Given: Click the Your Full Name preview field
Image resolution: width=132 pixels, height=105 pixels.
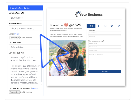Looking at the screenshot, I should [105, 33].
